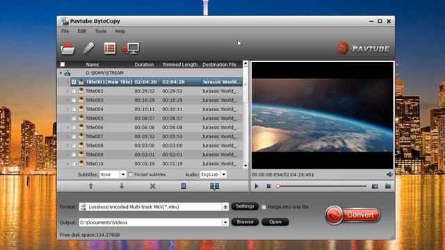The height and width of the screenshot is (250, 445).
Task: Open the Output path dropdown
Action: 225,222
